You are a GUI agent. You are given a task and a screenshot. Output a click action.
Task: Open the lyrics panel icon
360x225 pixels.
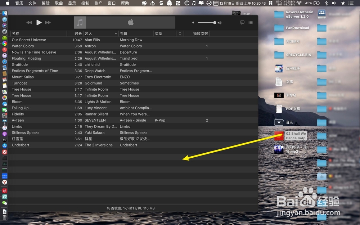point(242,22)
